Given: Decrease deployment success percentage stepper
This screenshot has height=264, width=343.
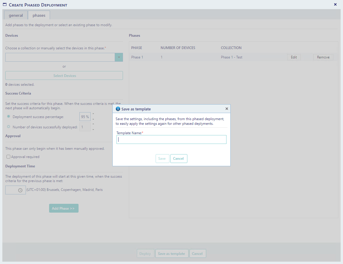Looking at the screenshot, I should pos(93,120).
